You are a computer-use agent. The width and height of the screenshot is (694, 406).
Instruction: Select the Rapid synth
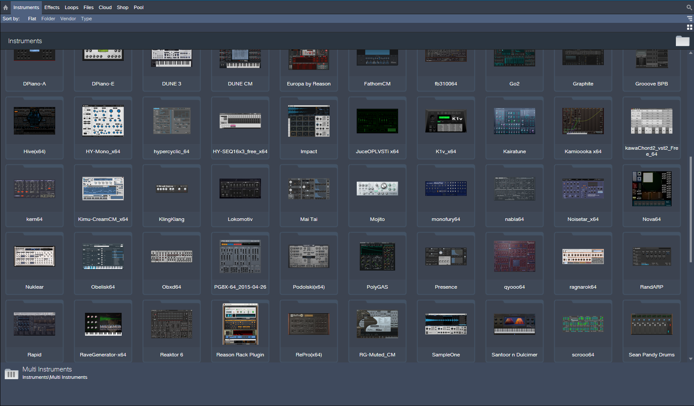(35, 331)
